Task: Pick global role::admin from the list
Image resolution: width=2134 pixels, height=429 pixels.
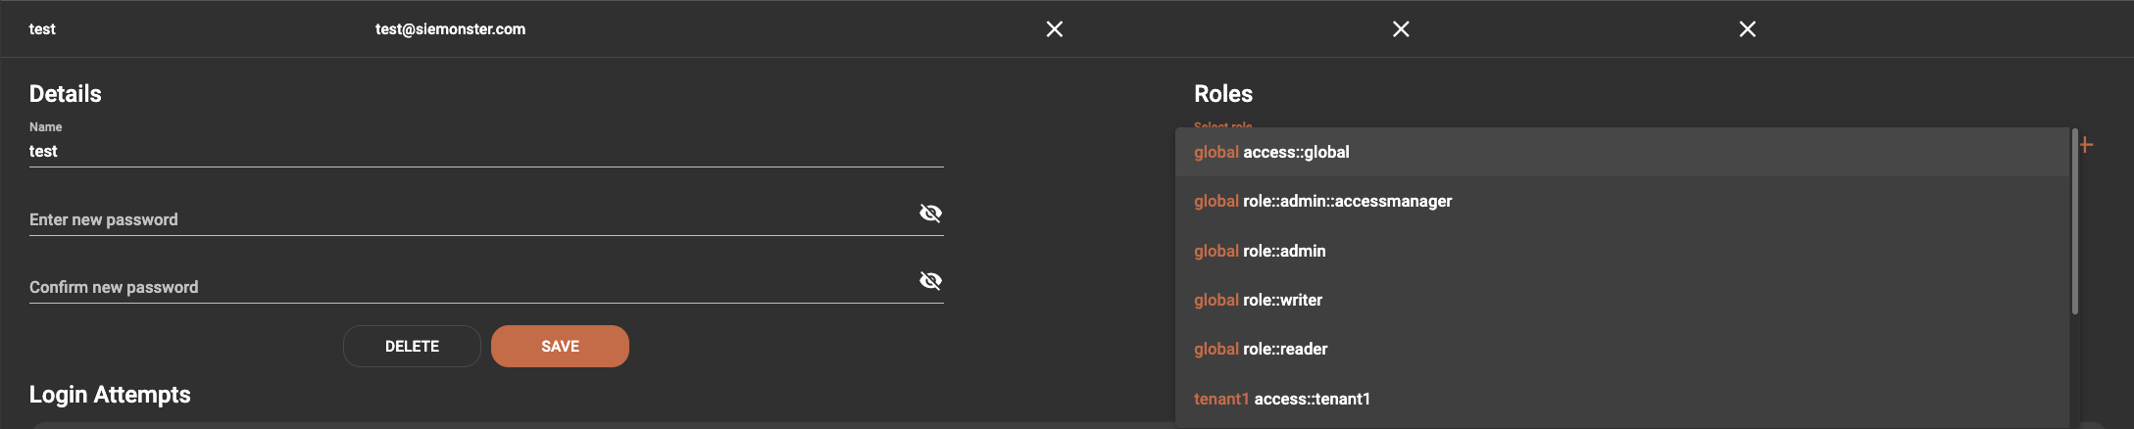Action: click(1260, 251)
